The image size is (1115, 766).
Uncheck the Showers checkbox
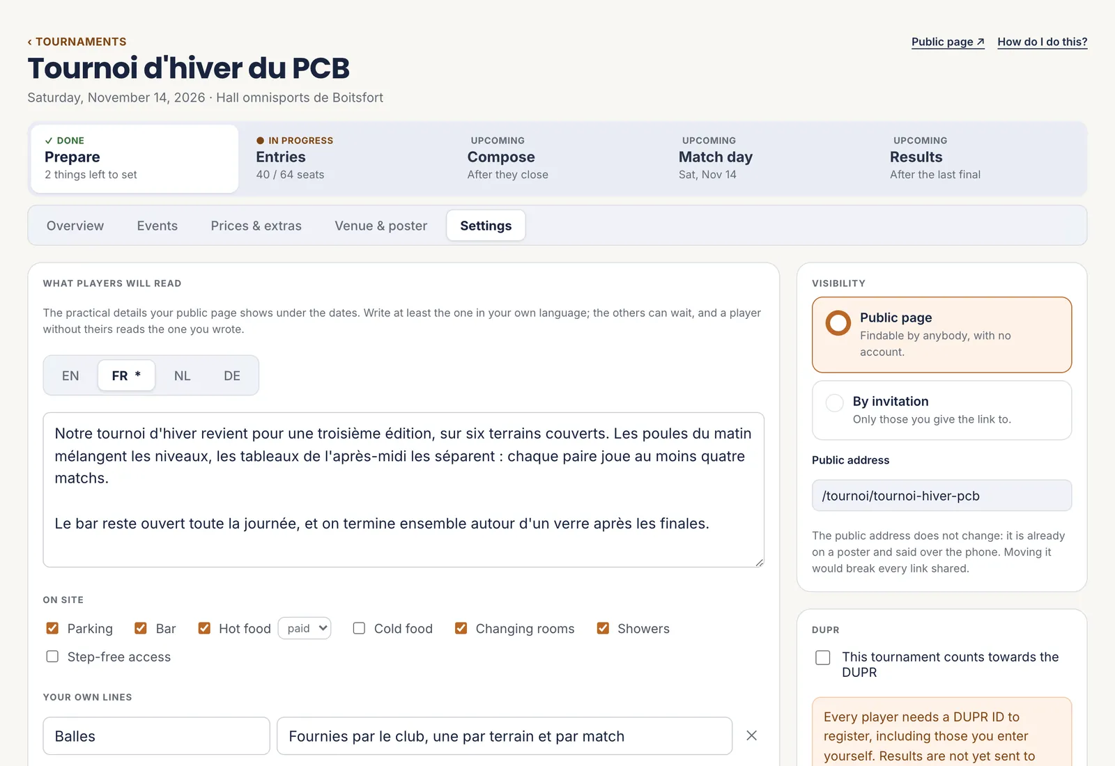pyautogui.click(x=603, y=628)
